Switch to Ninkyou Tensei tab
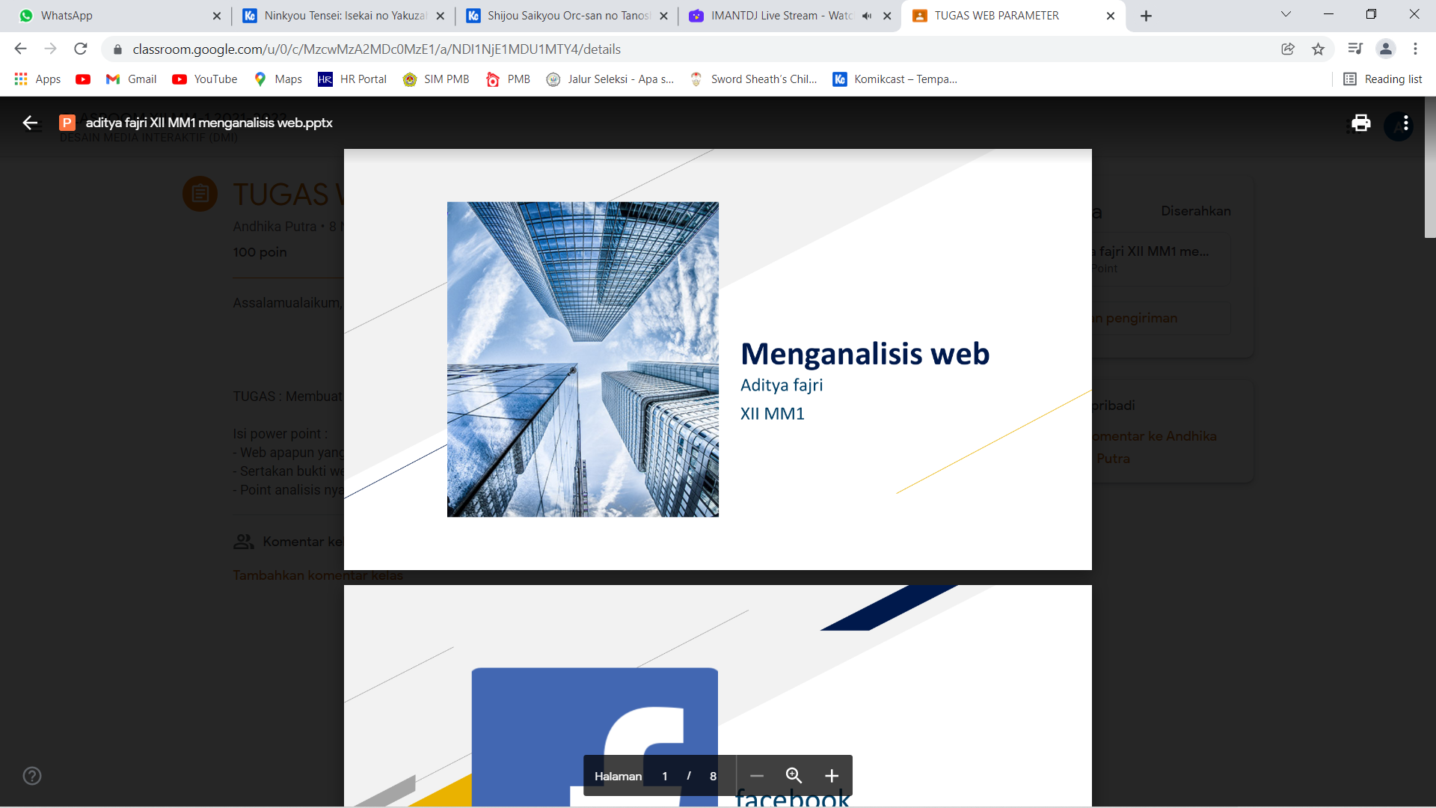1436x808 pixels. coord(344,16)
